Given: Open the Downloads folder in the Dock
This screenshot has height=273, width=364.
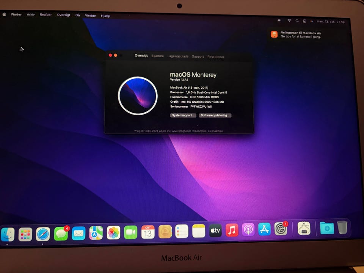Looking at the screenshot, I should [x=327, y=228].
